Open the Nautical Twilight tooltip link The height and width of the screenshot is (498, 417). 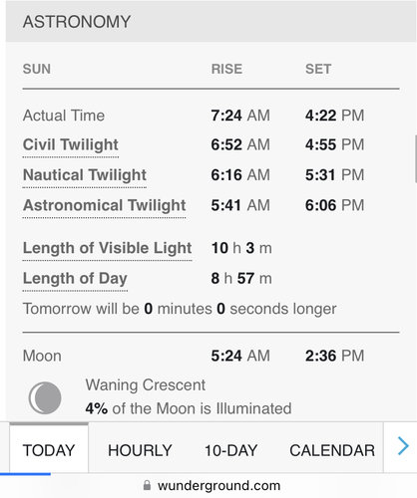point(85,175)
